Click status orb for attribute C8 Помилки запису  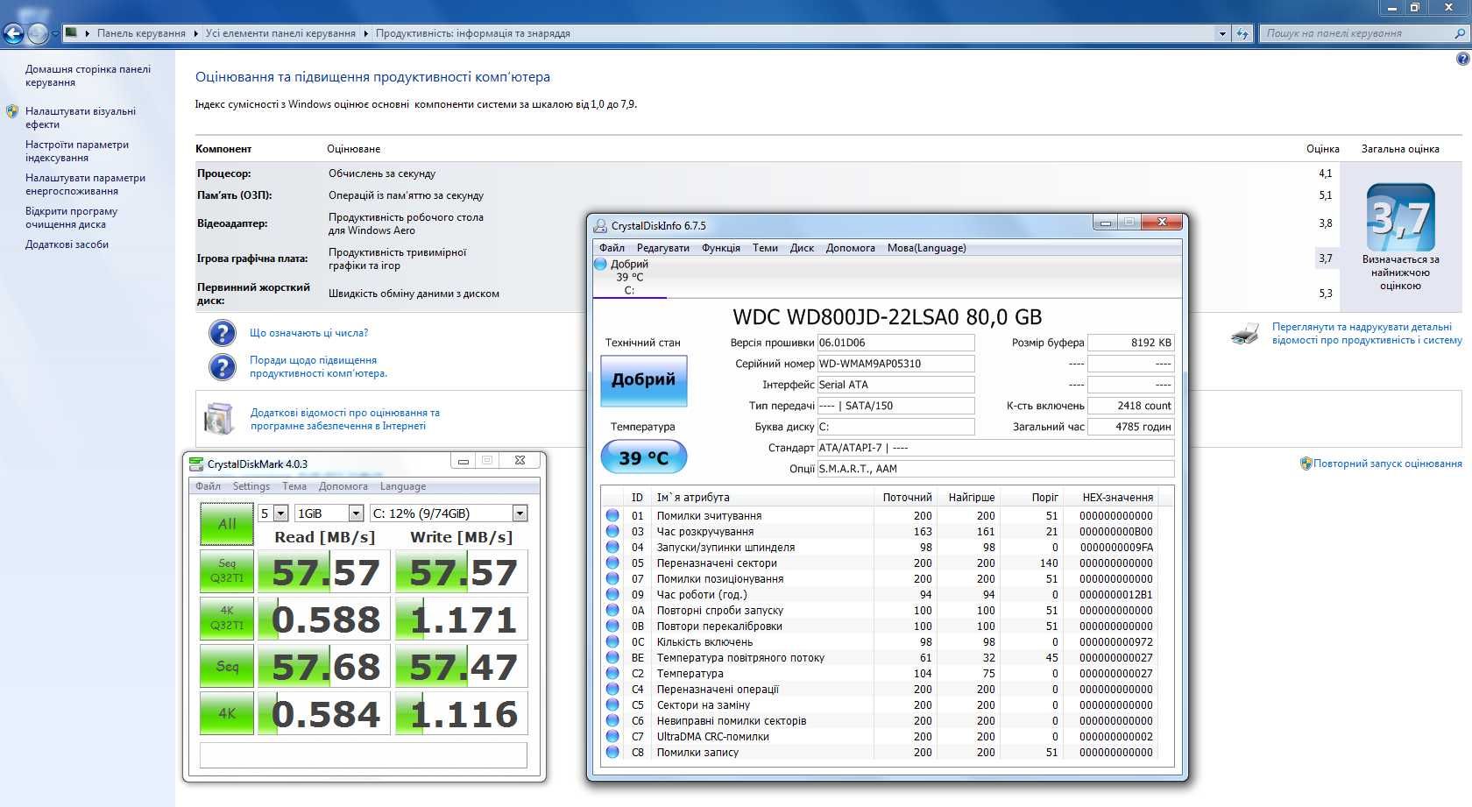pyautogui.click(x=612, y=752)
